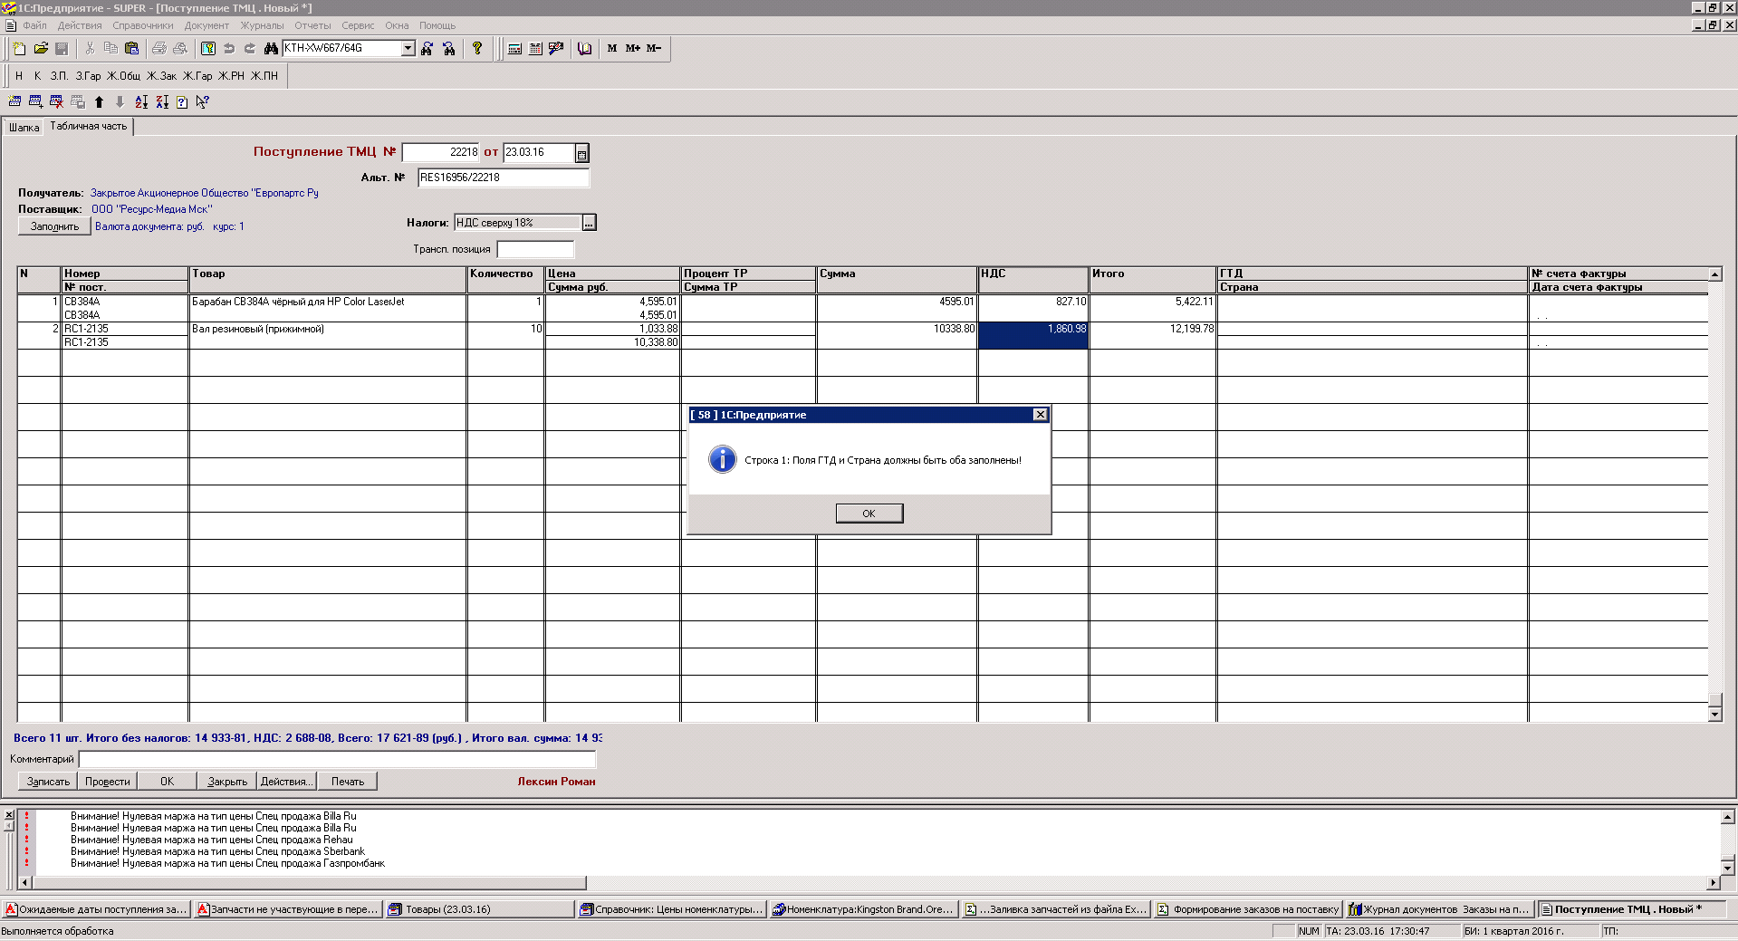Click the binoculars Find icon
This screenshot has height=941, width=1738.
click(x=270, y=49)
